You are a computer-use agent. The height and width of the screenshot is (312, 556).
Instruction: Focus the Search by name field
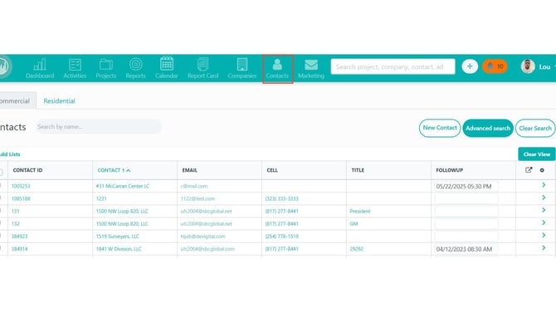coord(98,127)
